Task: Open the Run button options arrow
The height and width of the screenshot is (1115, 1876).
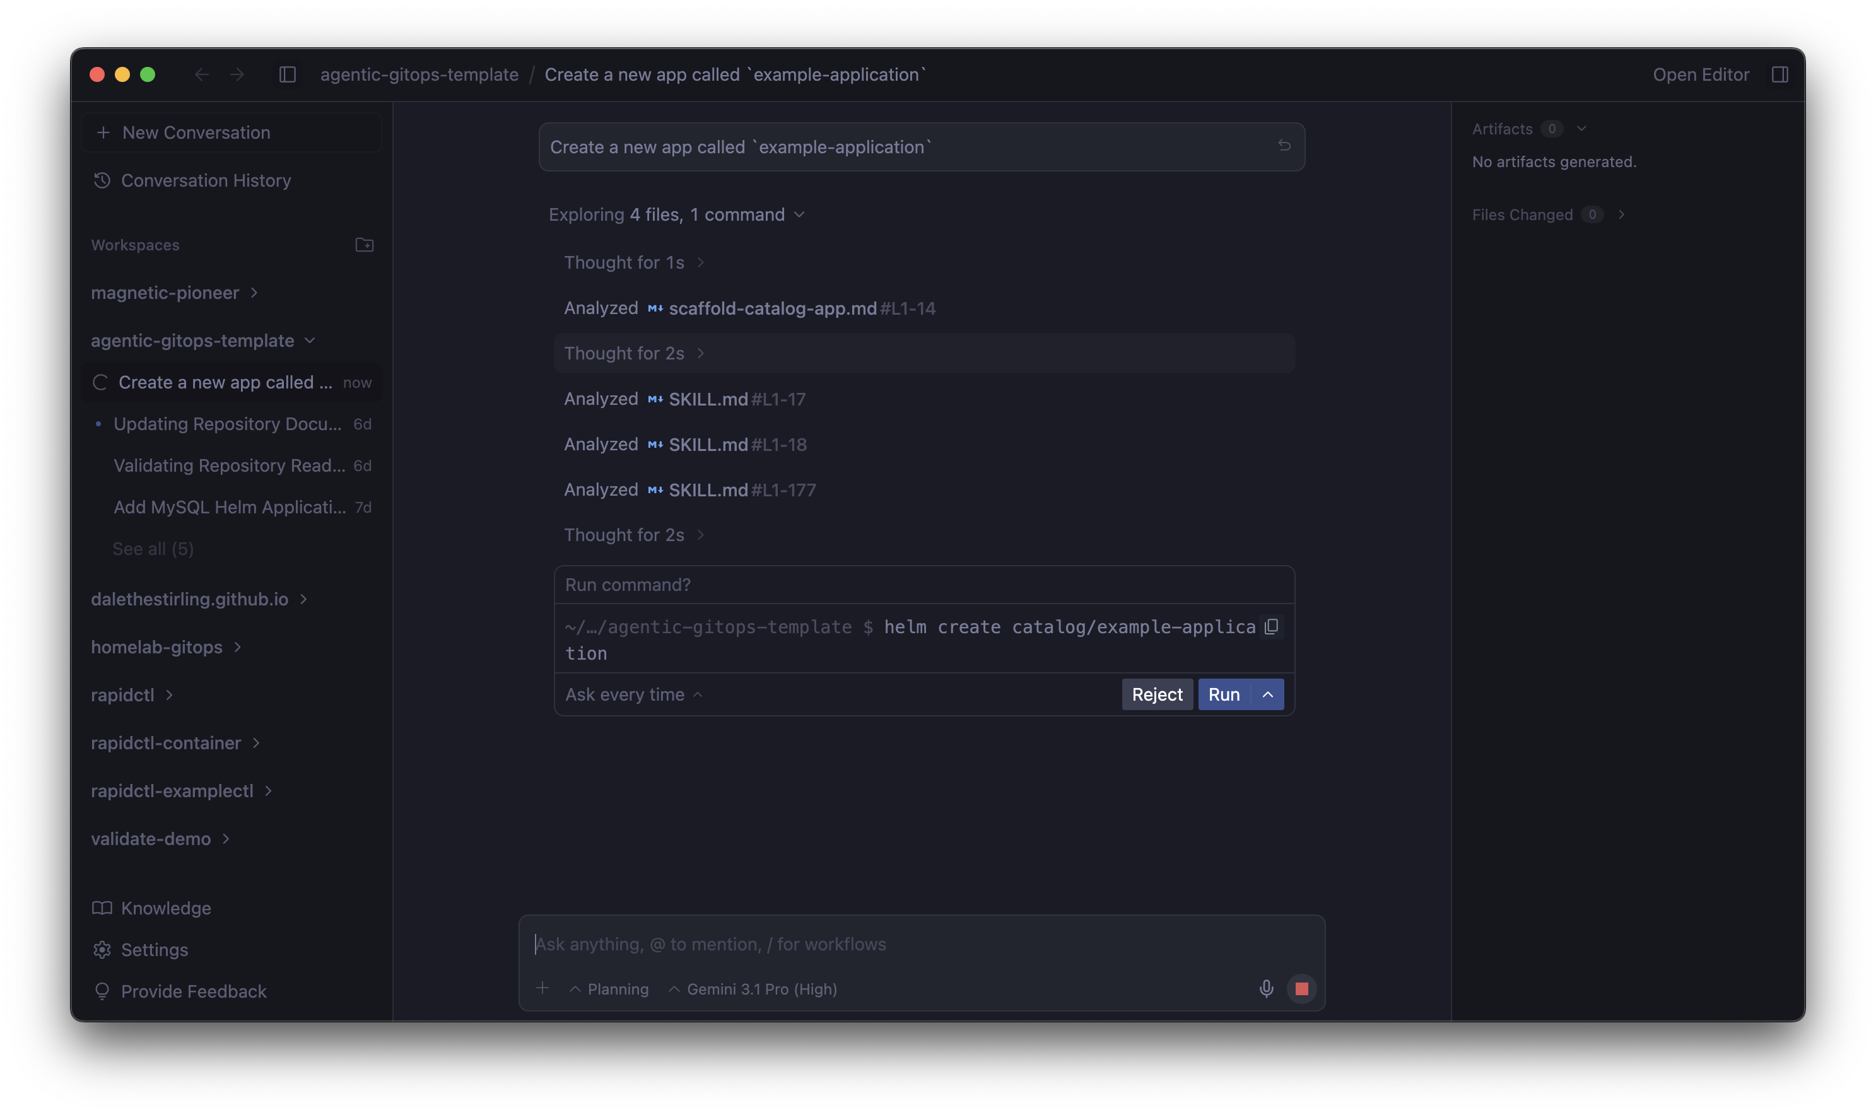Action: (x=1267, y=694)
